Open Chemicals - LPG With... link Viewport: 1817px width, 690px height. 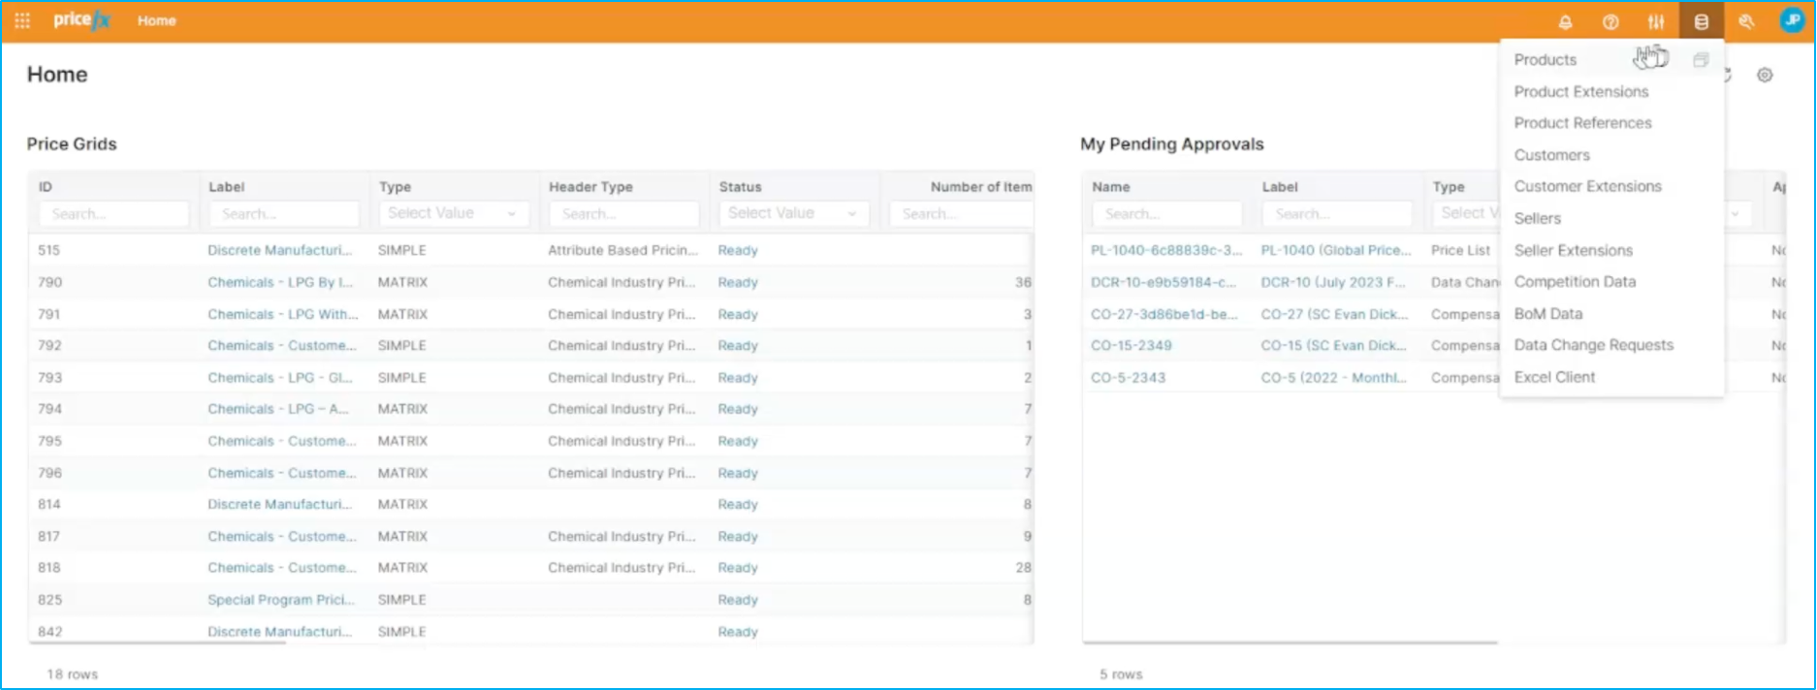282,314
